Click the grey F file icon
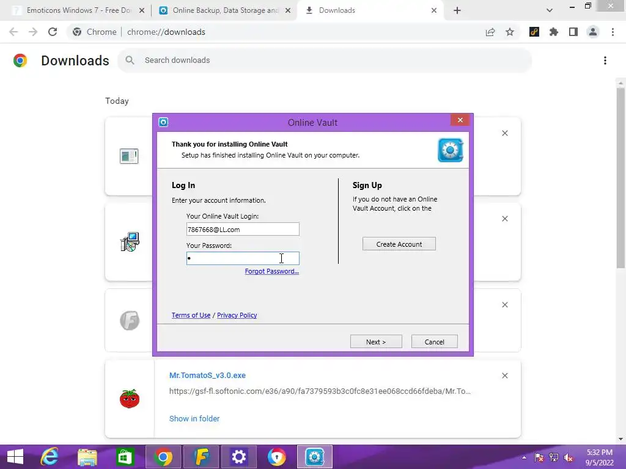Image resolution: width=626 pixels, height=469 pixels. click(130, 320)
